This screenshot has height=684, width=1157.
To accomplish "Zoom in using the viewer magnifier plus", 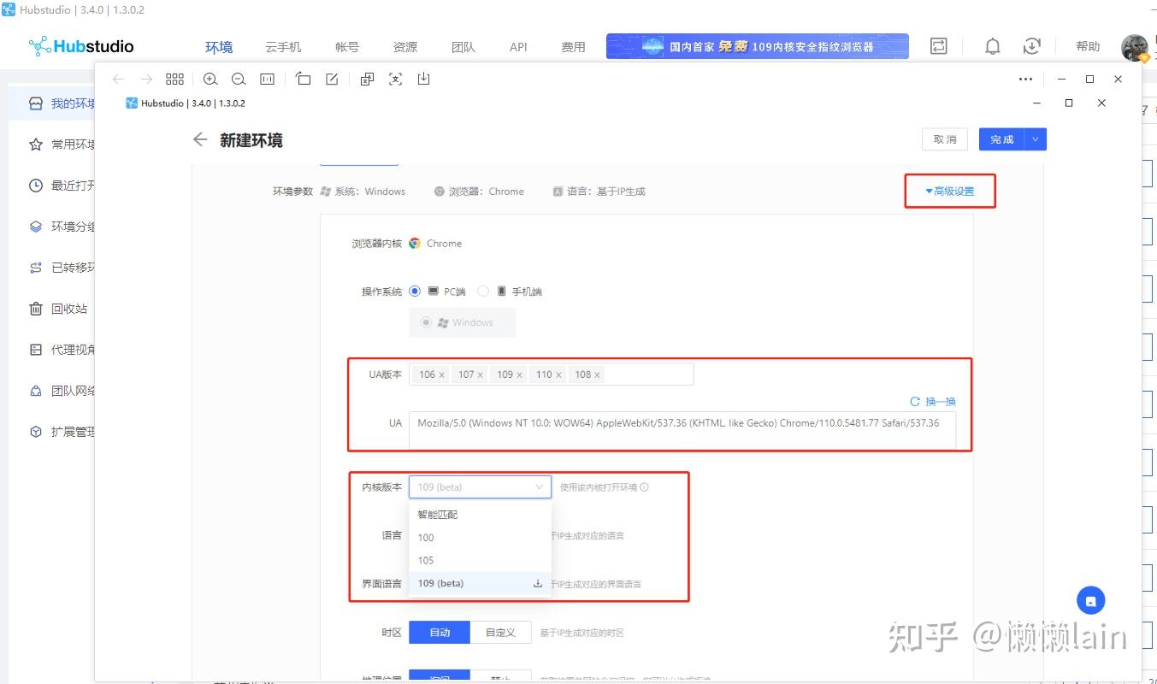I will click(210, 79).
